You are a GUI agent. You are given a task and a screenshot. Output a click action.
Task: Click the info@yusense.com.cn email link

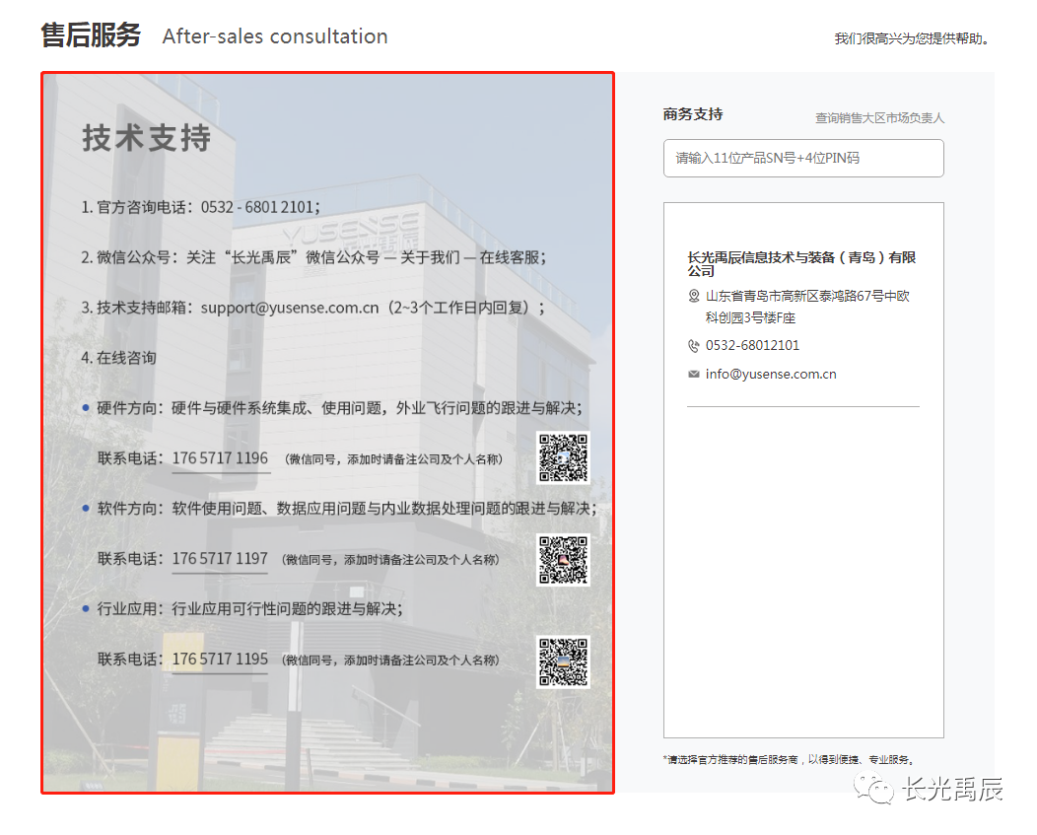pyautogui.click(x=771, y=375)
